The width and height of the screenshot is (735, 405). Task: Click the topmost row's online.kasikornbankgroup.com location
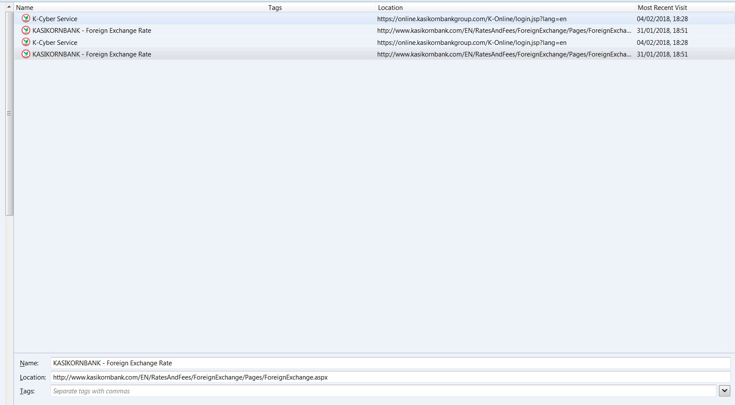(x=472, y=19)
